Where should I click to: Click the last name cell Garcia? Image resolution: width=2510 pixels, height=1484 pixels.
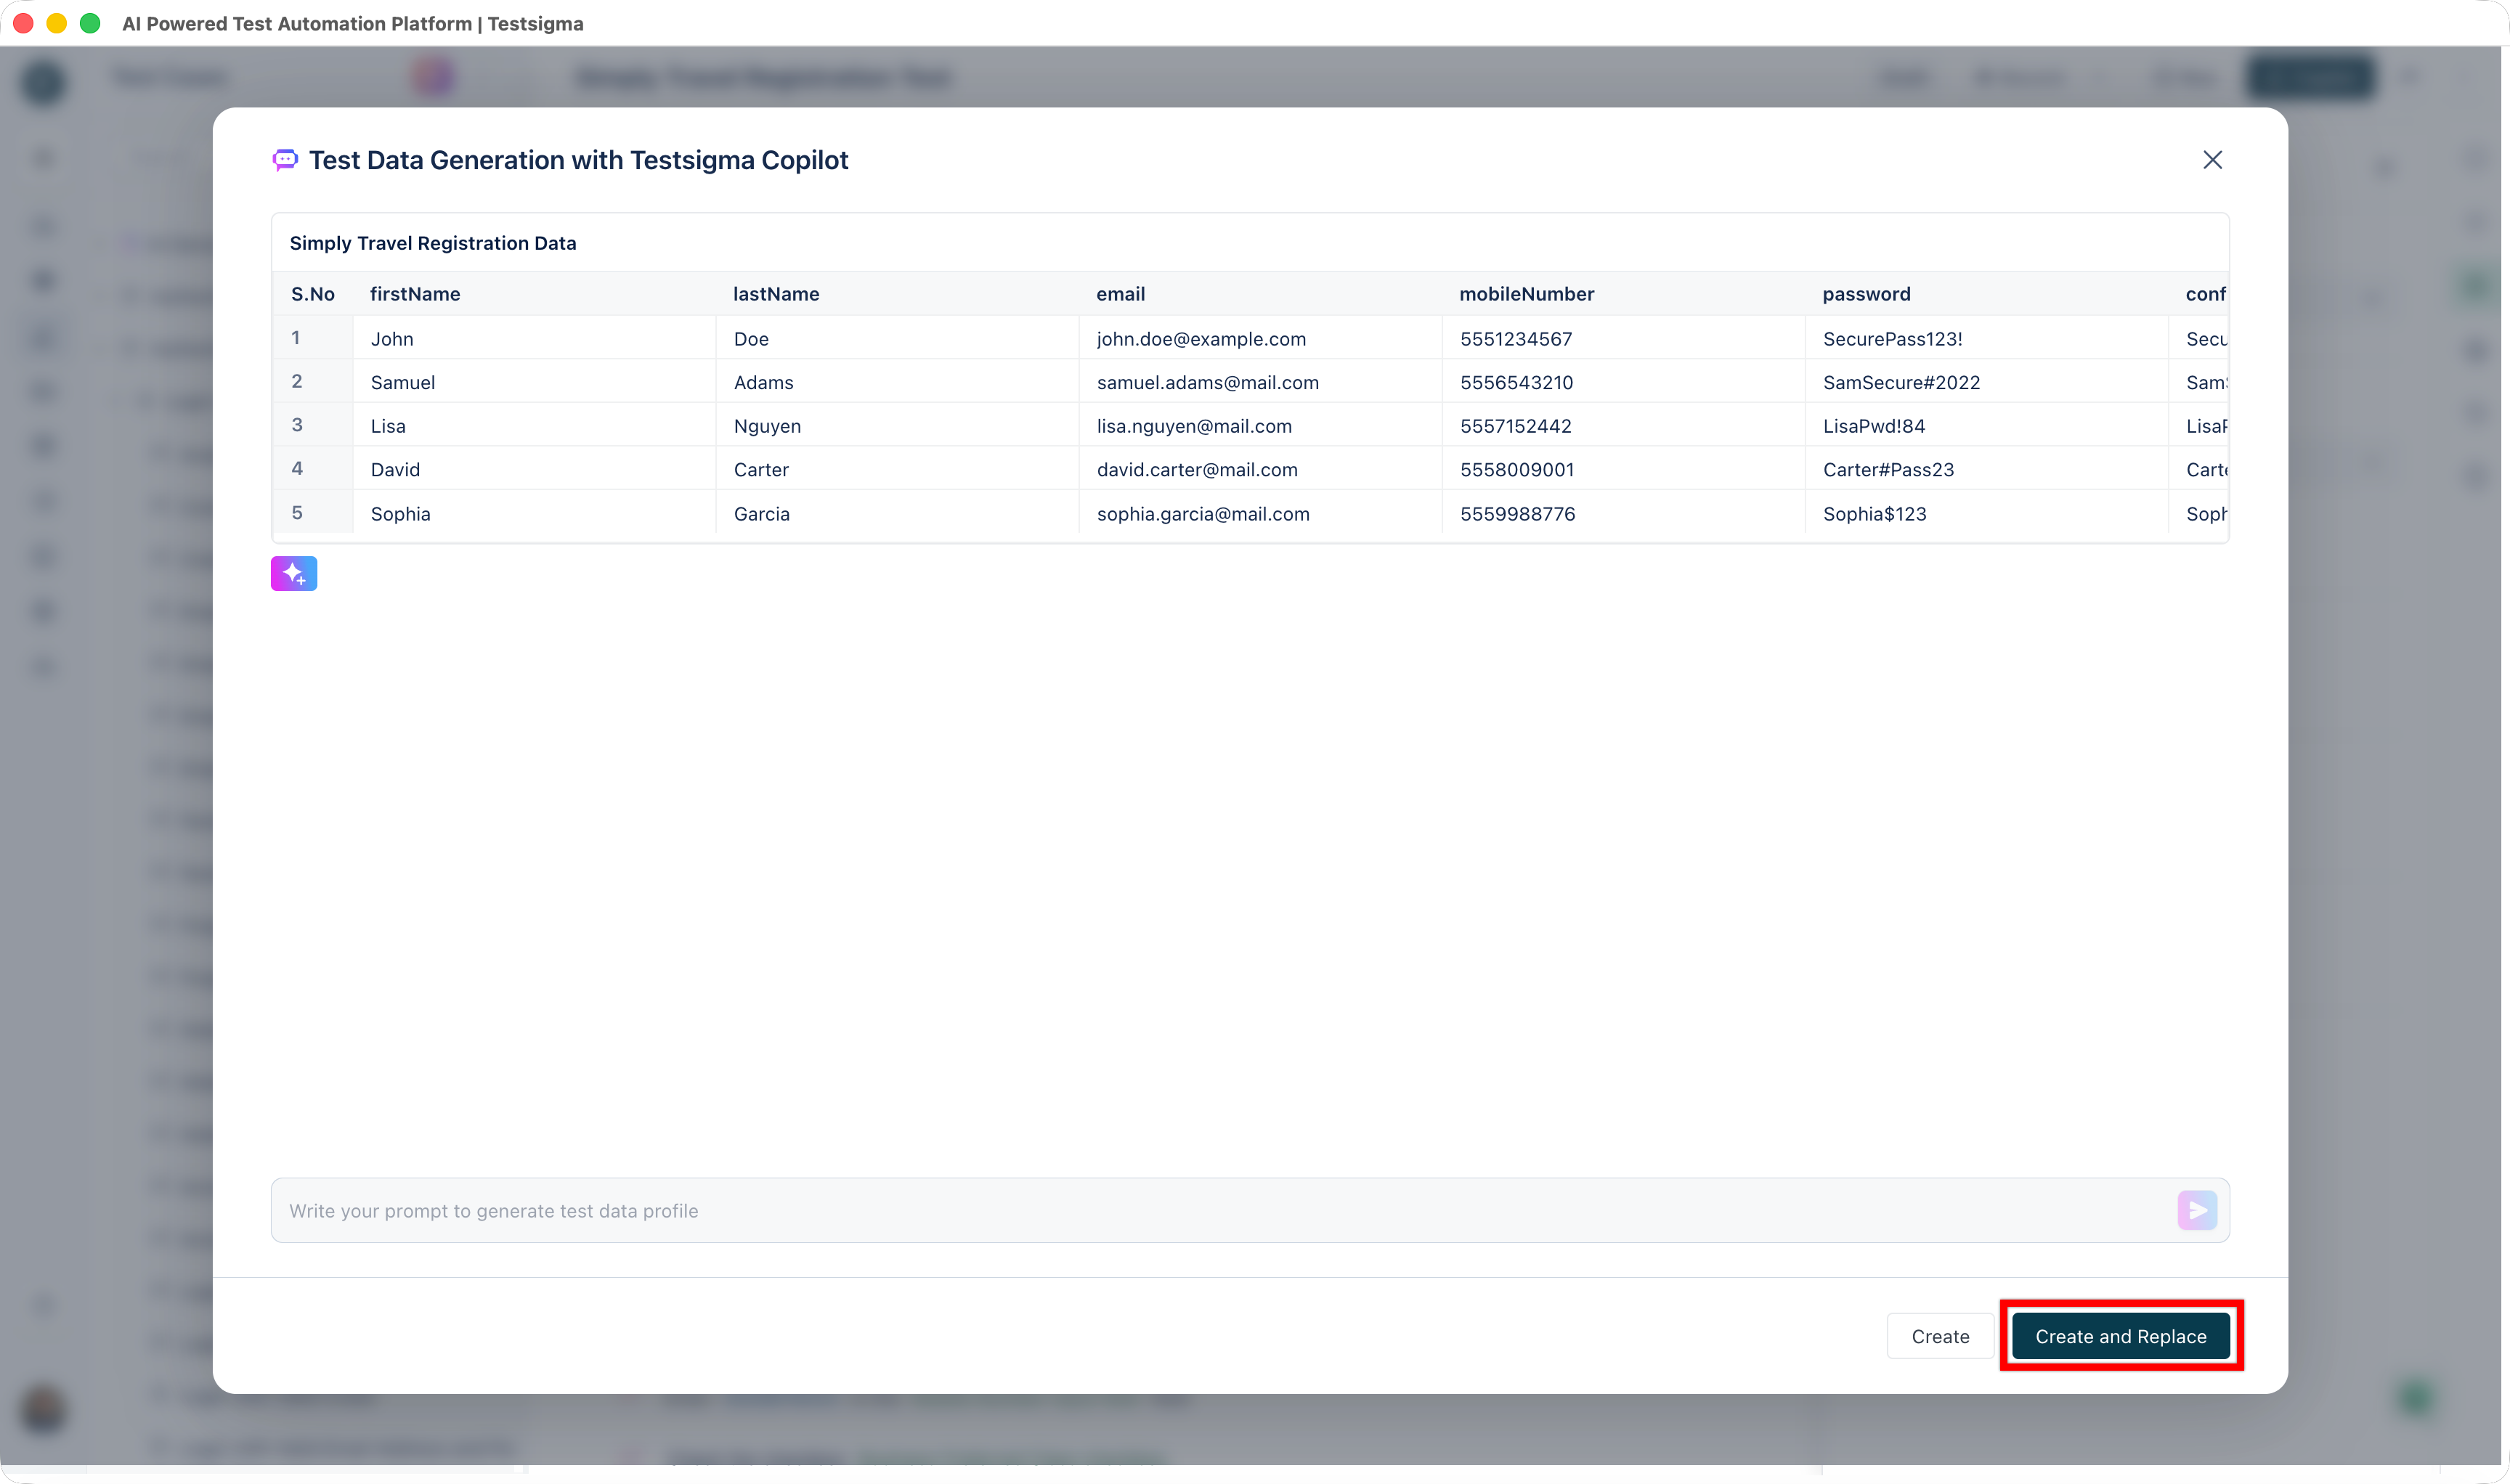coord(898,513)
